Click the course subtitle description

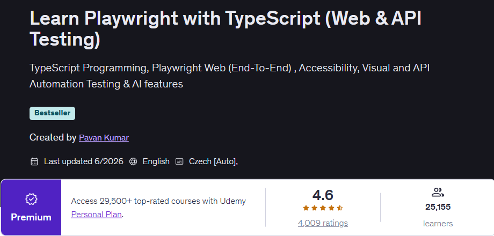click(229, 76)
